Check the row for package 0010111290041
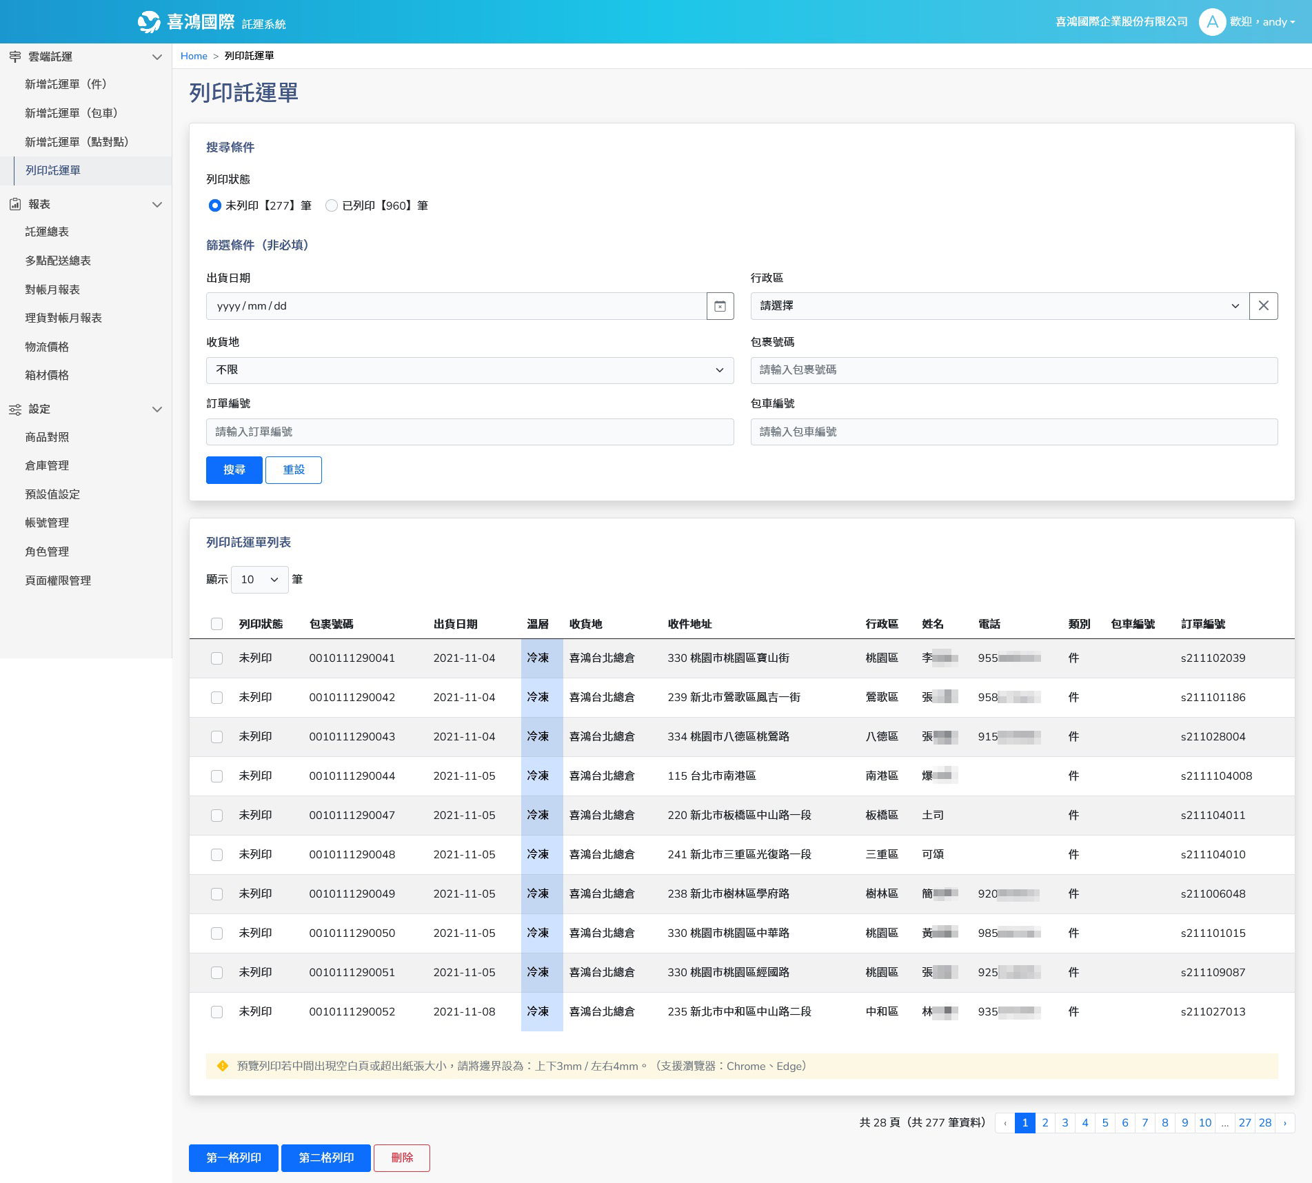The width and height of the screenshot is (1312, 1183). click(216, 658)
